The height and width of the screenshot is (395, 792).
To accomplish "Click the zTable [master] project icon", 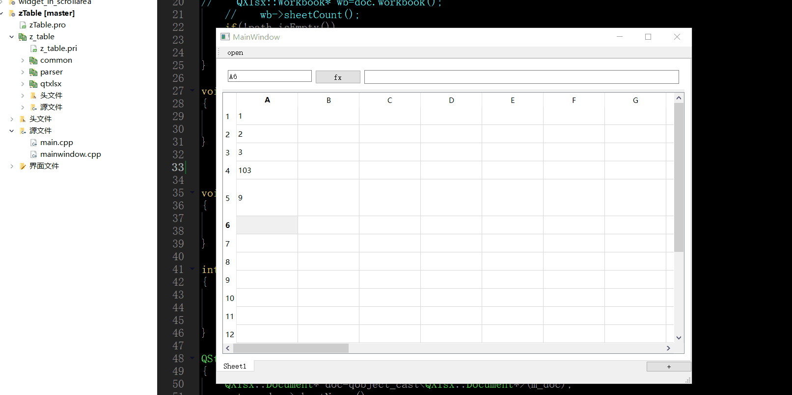I will coord(12,13).
